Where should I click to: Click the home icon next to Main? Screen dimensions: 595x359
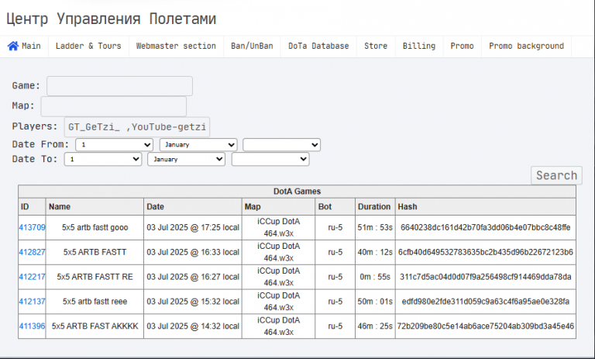pos(13,46)
